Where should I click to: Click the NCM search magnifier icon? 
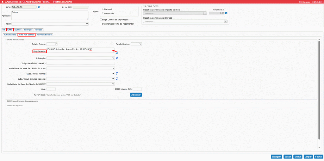(39, 7)
